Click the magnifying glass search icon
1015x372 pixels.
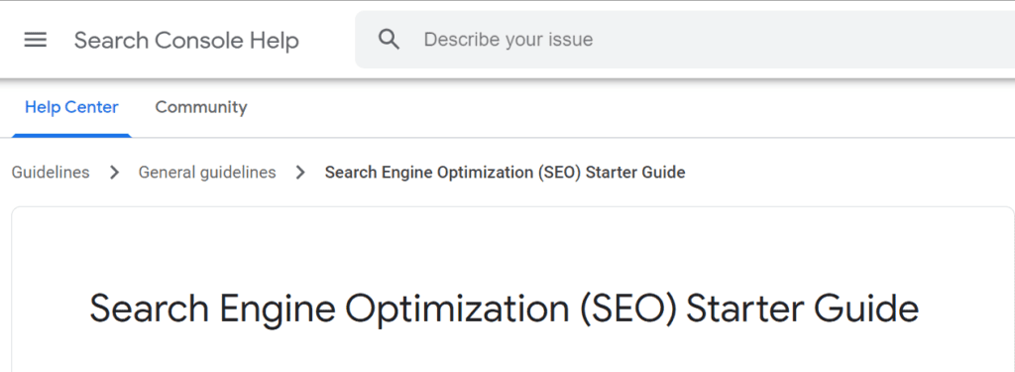389,40
